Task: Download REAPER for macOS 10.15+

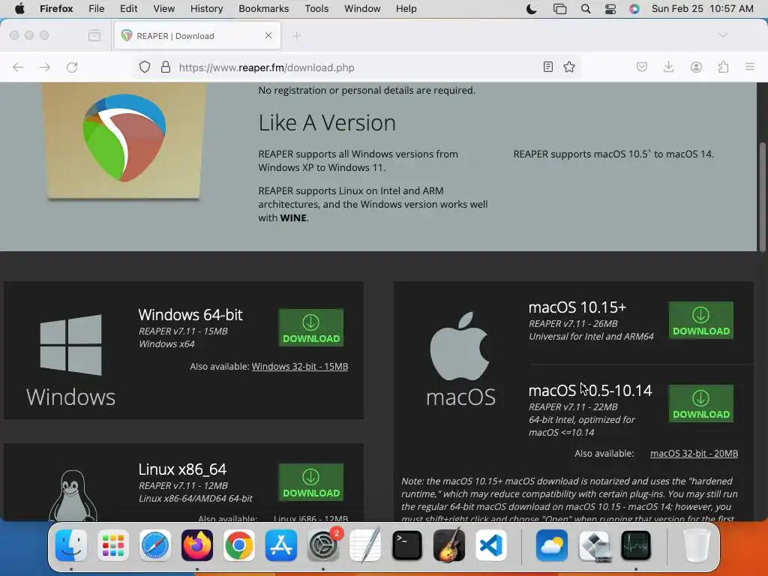Action: pyautogui.click(x=701, y=320)
